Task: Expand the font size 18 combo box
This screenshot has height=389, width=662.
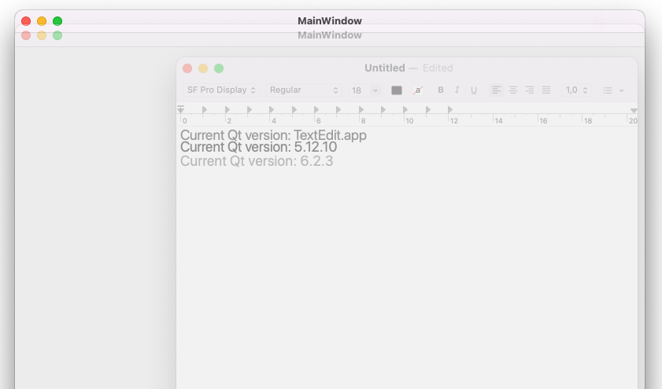Action: [375, 90]
